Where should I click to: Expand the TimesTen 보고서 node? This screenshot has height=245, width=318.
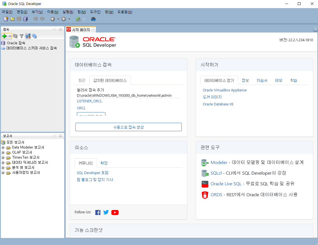[x=3, y=158]
